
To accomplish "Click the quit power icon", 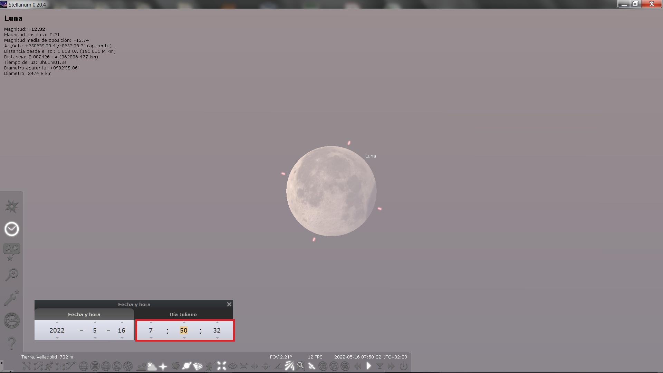I will pos(403,366).
